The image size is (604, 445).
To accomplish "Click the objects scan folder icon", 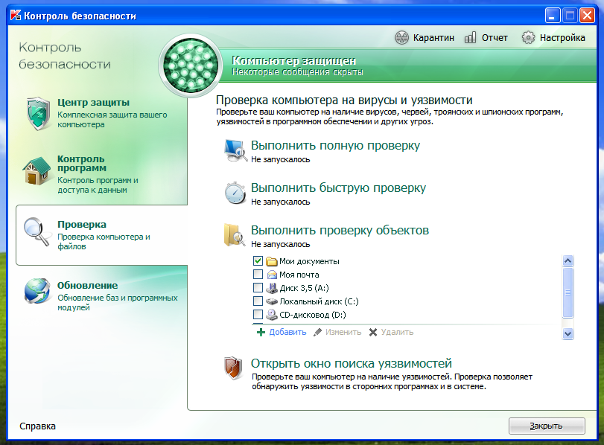I will (x=235, y=235).
